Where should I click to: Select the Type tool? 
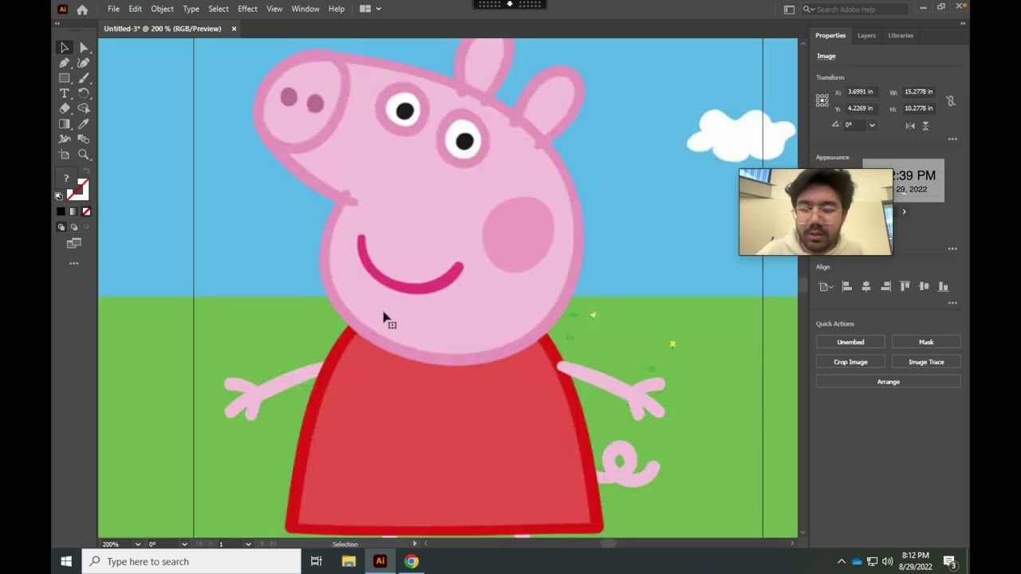point(65,93)
